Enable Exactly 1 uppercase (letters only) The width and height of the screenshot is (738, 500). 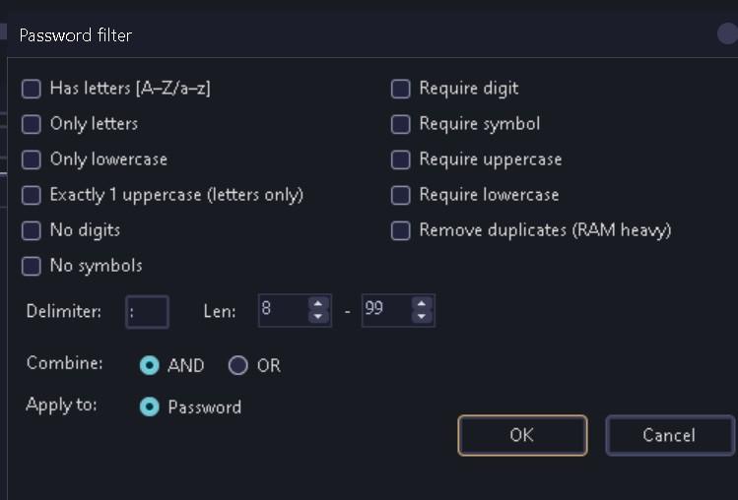[32, 195]
